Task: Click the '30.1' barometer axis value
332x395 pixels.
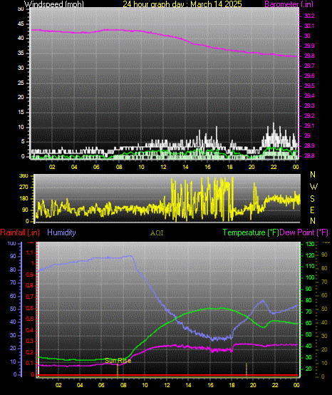Action: coord(309,26)
